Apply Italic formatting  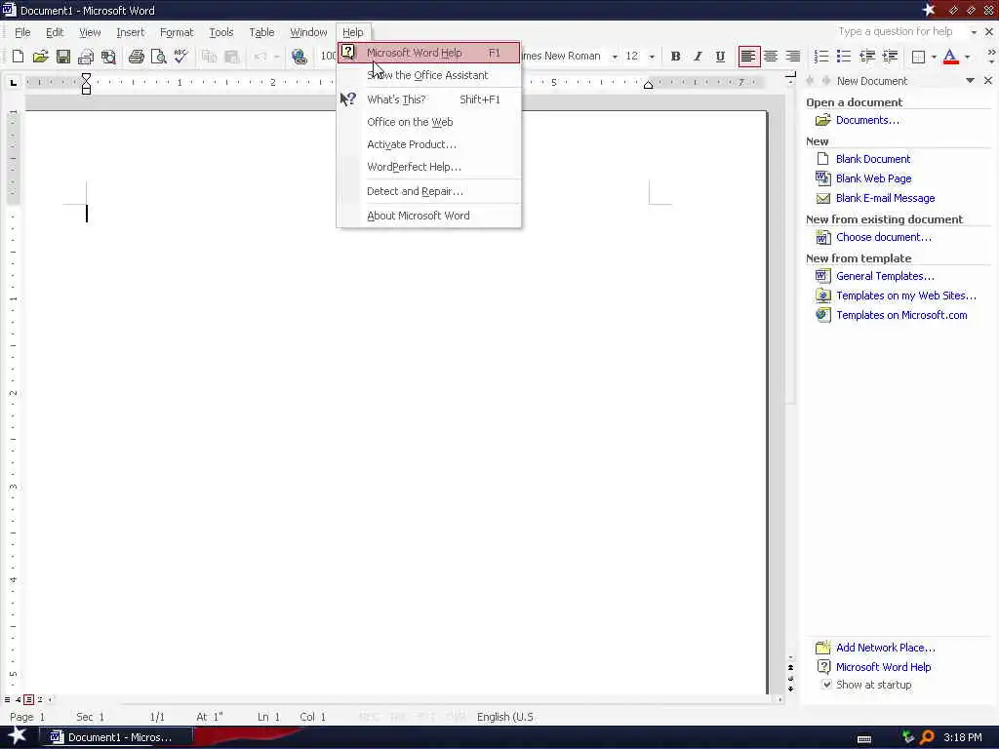(698, 57)
